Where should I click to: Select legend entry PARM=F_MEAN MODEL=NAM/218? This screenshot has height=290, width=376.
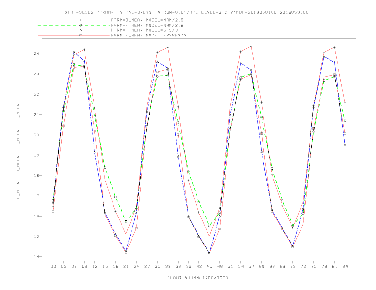pos(147,25)
